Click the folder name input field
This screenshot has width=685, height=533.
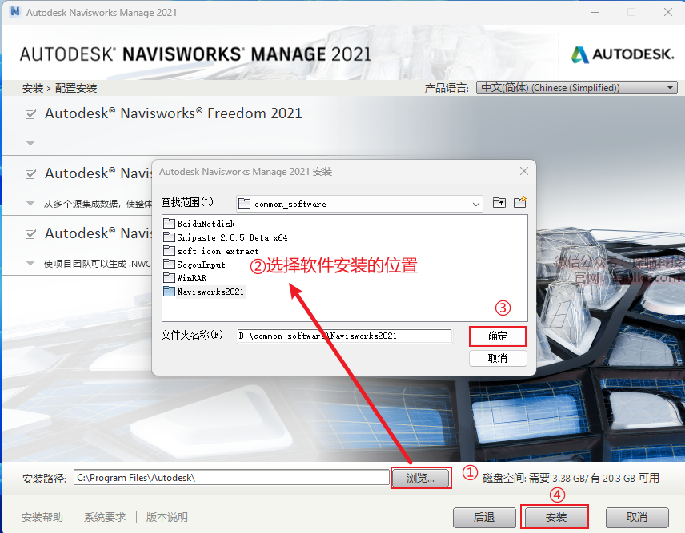click(x=345, y=336)
